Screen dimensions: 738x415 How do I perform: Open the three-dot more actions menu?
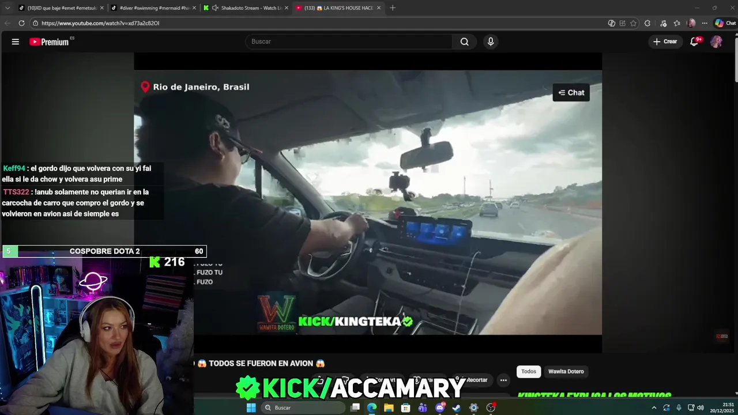[503, 380]
